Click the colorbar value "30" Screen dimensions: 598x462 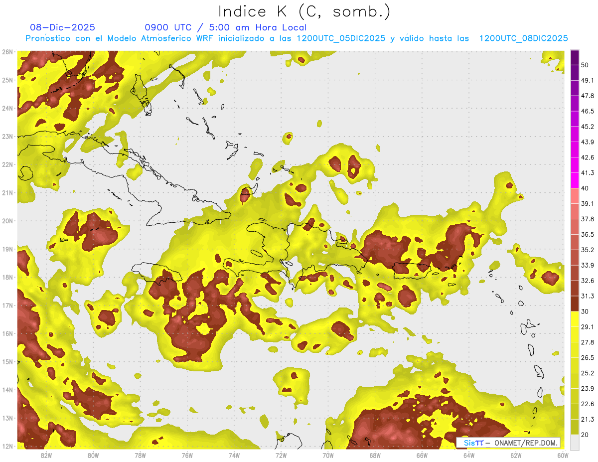(585, 311)
